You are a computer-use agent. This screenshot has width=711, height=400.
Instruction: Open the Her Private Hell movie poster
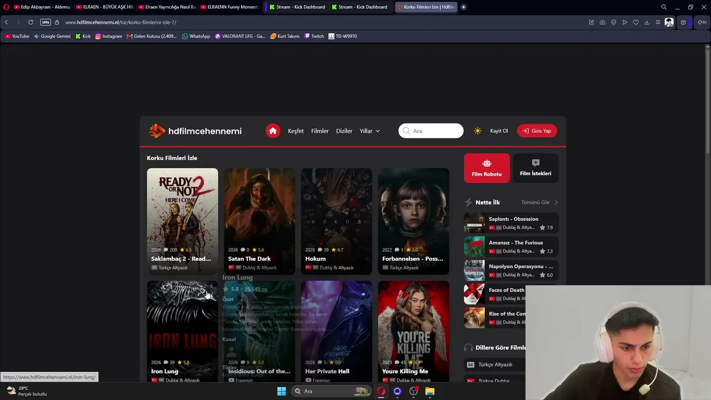pyautogui.click(x=337, y=332)
